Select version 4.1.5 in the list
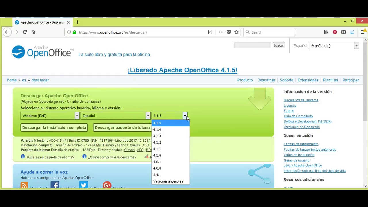368x207 pixels. tap(171, 123)
